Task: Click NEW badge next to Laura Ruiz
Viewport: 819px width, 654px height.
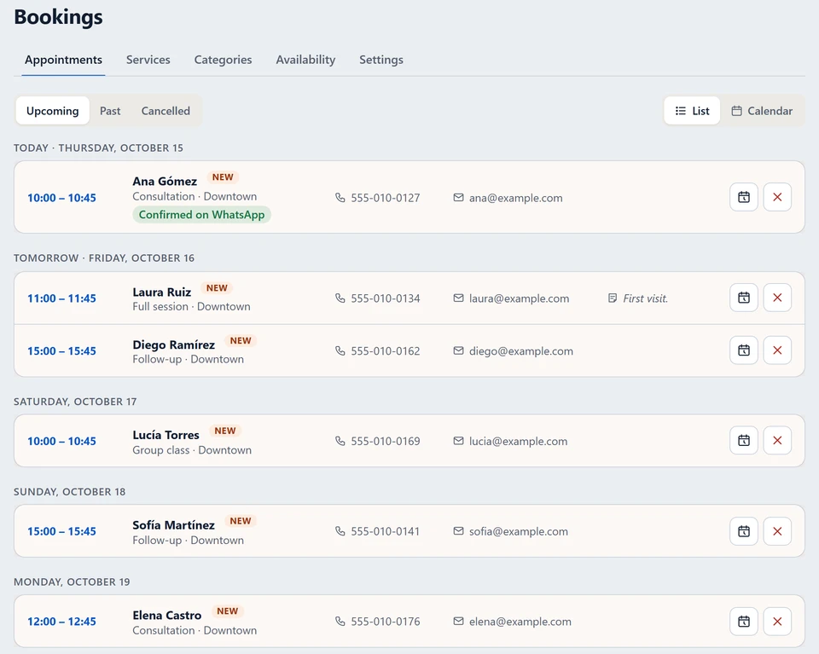Action: [x=217, y=288]
